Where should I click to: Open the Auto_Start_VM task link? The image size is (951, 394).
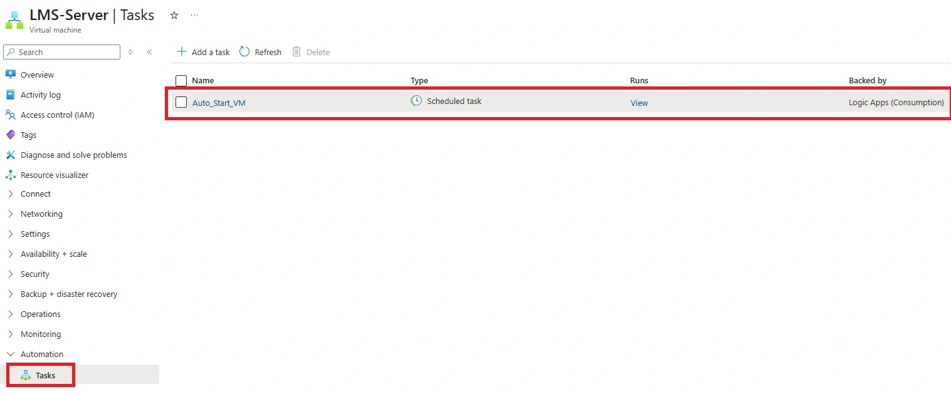point(219,103)
